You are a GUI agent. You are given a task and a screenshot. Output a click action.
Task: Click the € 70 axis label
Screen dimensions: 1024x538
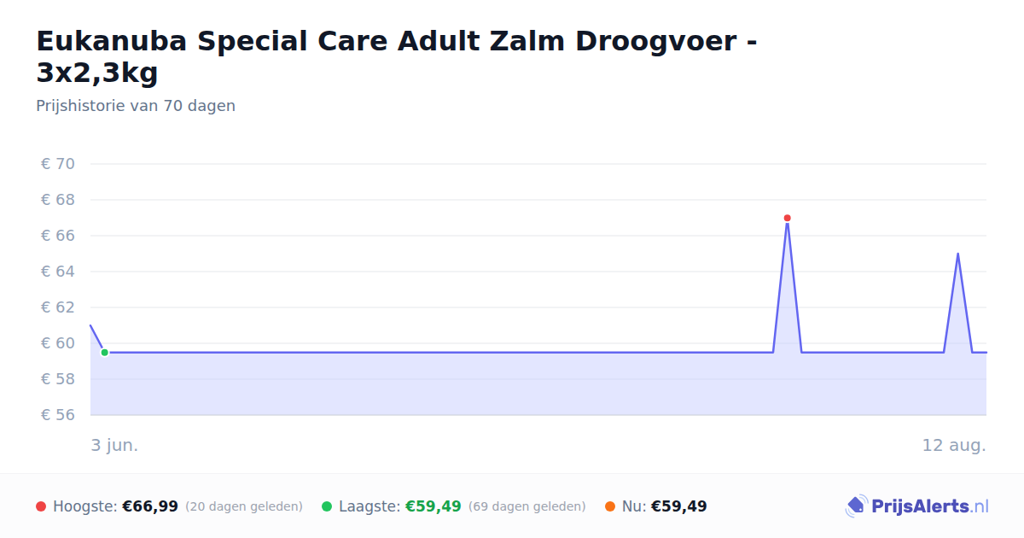pyautogui.click(x=58, y=164)
